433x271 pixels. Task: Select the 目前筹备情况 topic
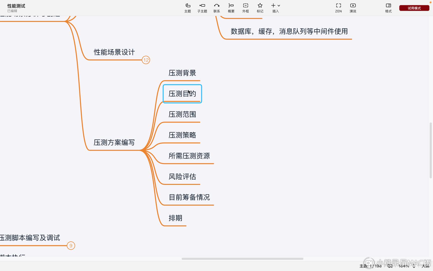pos(189,197)
